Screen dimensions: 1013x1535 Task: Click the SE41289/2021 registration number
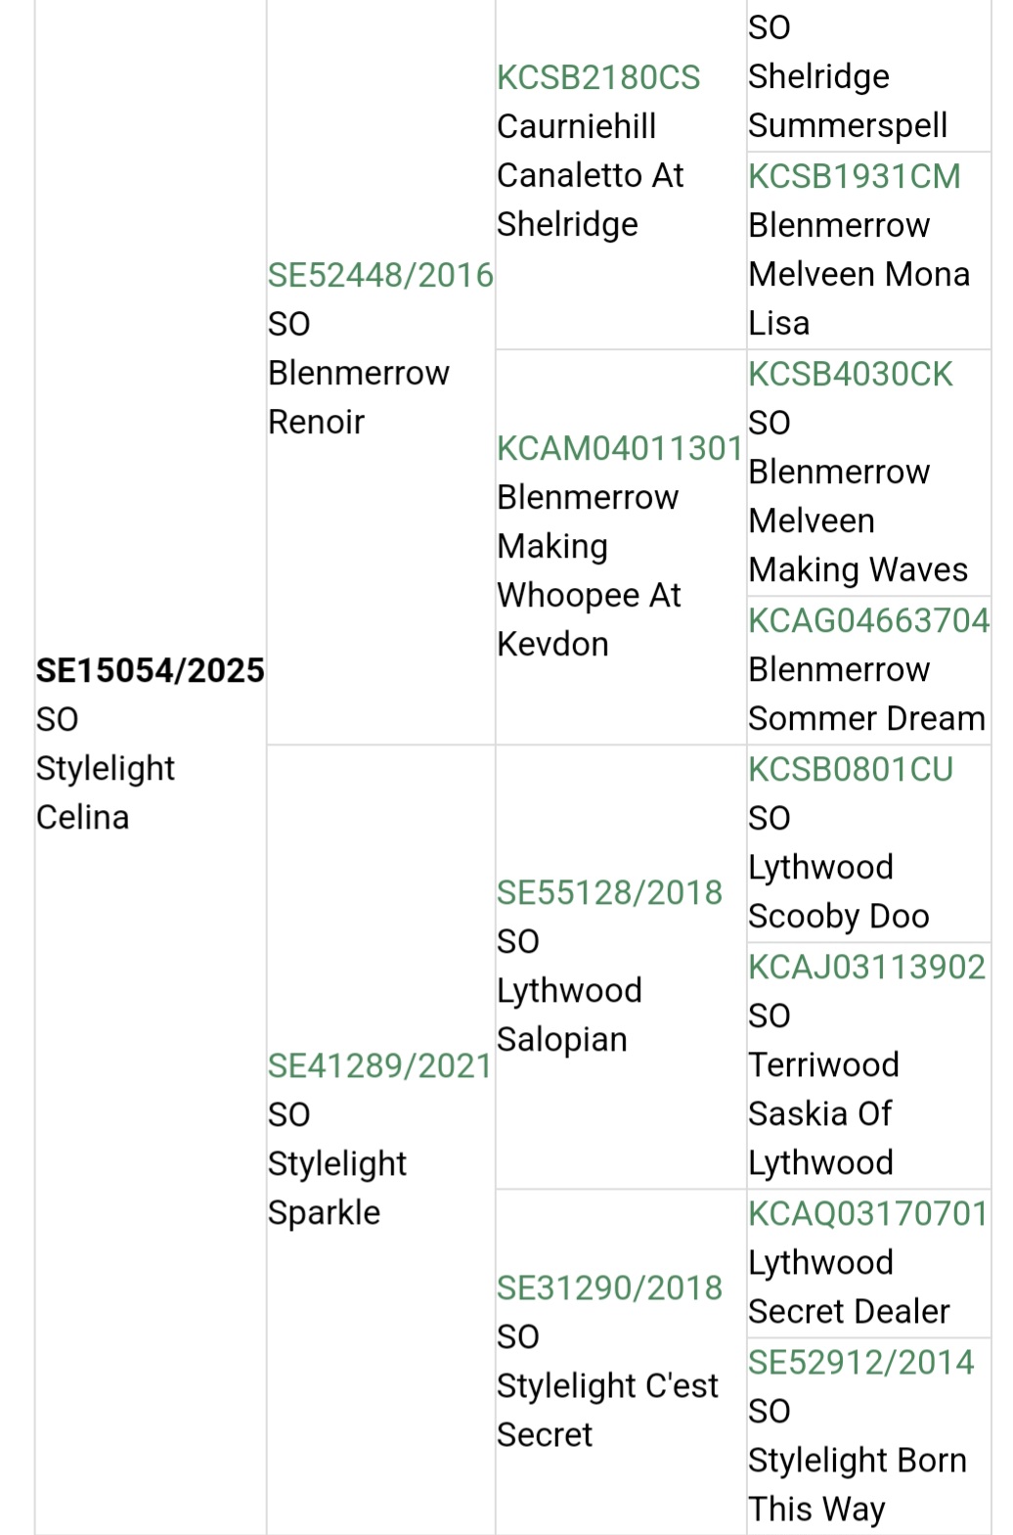tap(379, 1066)
